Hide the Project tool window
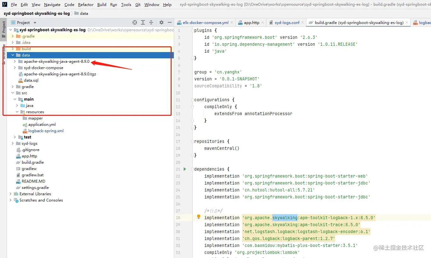 (x=170, y=22)
